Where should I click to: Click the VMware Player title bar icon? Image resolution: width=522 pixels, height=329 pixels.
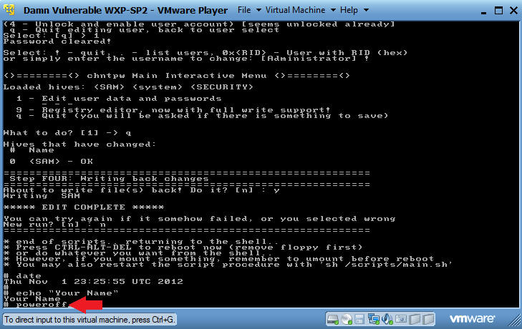(x=9, y=9)
